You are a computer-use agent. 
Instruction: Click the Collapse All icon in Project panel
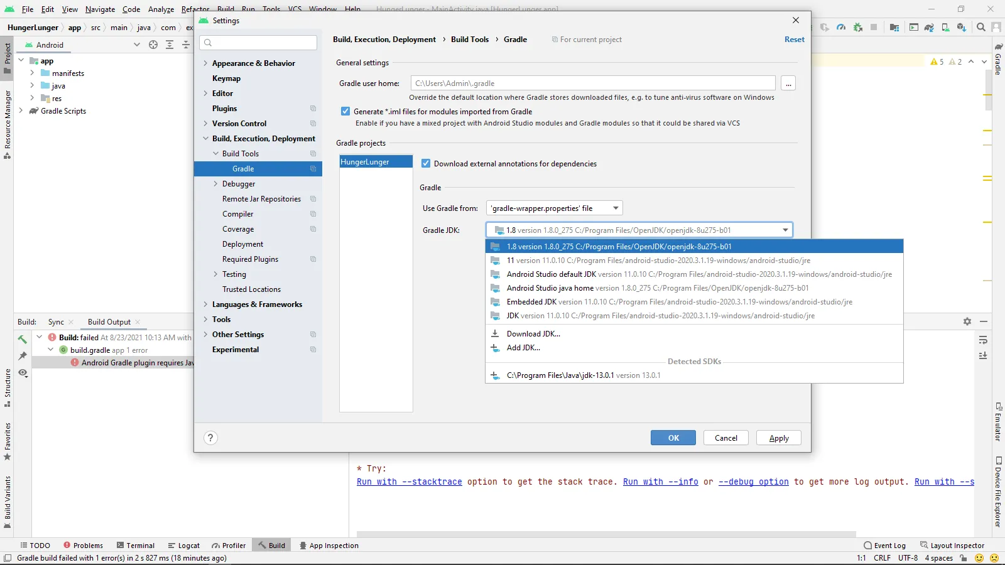[186, 45]
